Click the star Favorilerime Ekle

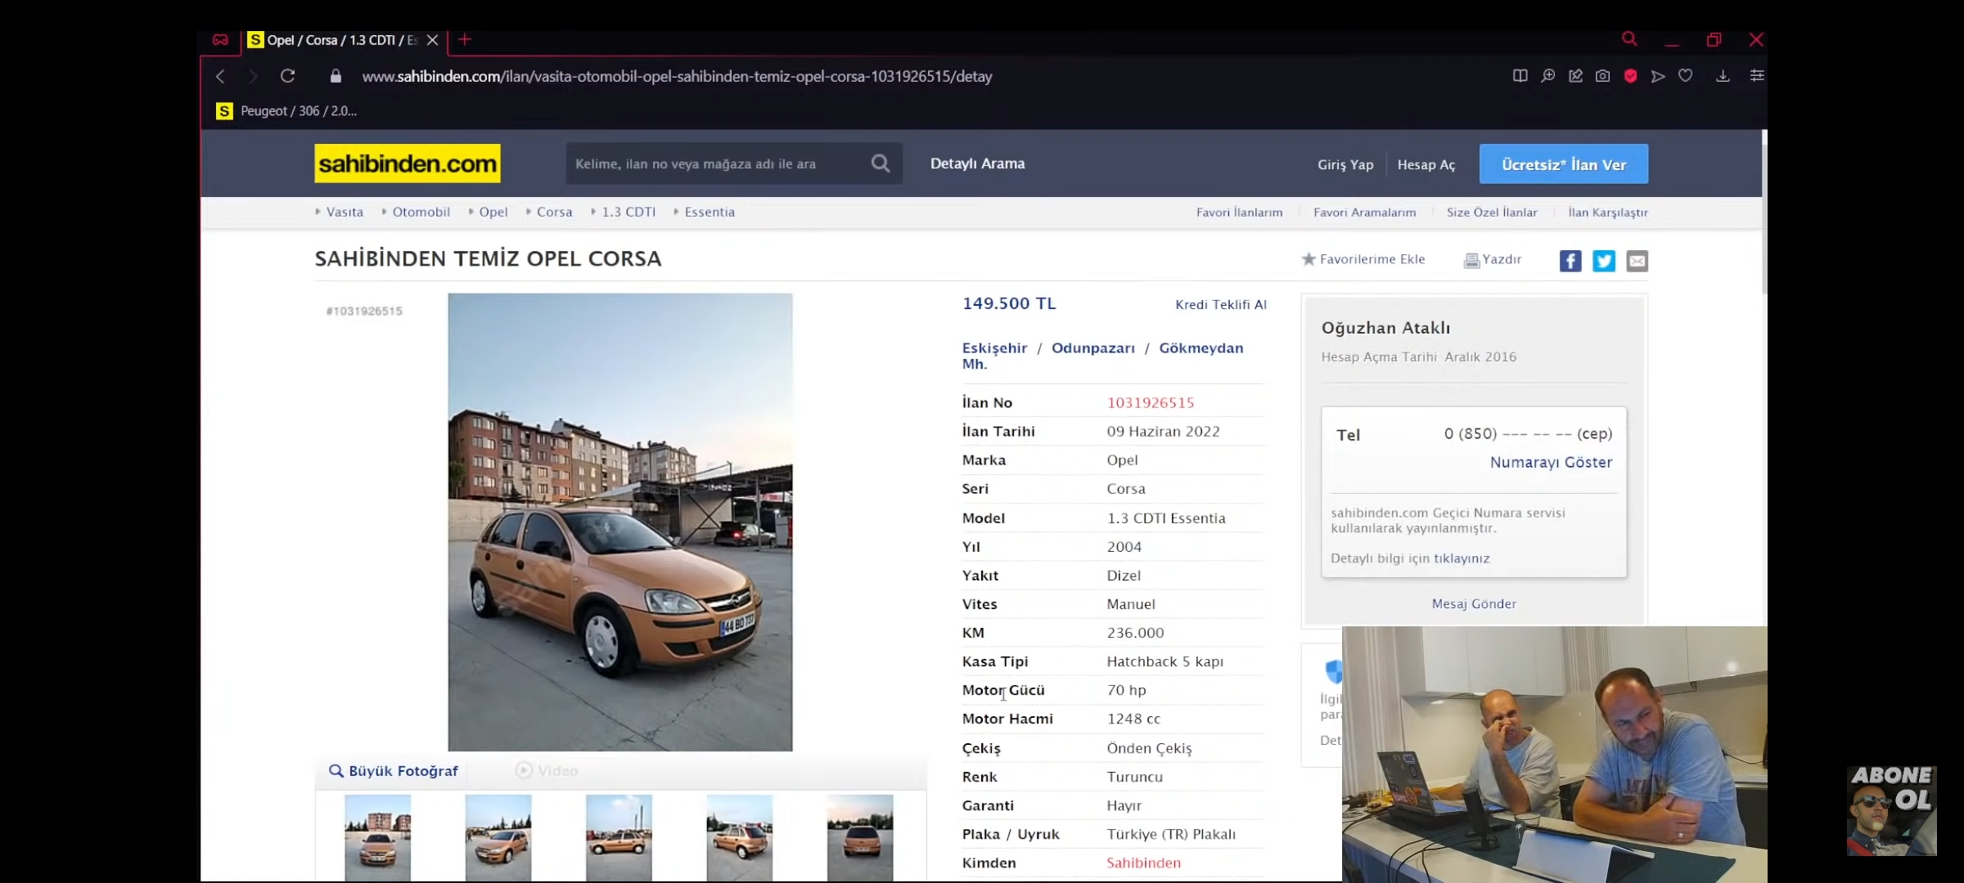pos(1363,259)
